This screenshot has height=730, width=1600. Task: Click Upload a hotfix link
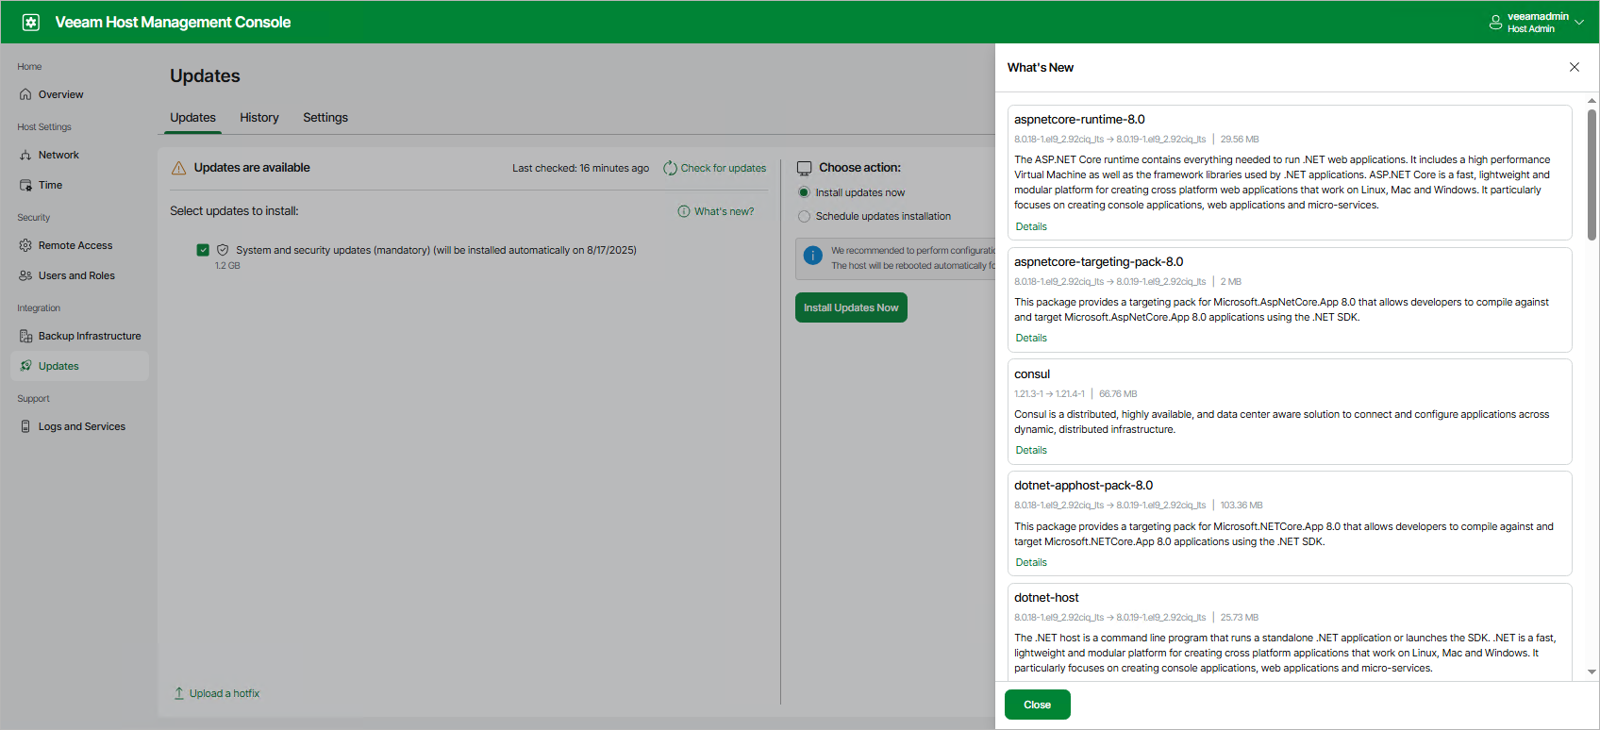[225, 693]
